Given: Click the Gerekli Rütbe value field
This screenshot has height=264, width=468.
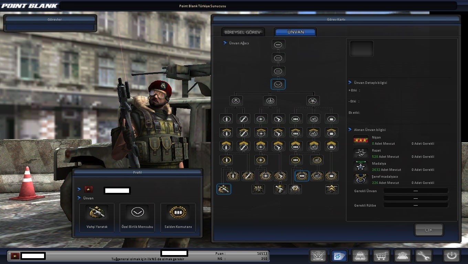Looking at the screenshot, I should pos(416,205).
